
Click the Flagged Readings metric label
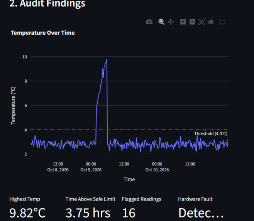click(x=141, y=199)
